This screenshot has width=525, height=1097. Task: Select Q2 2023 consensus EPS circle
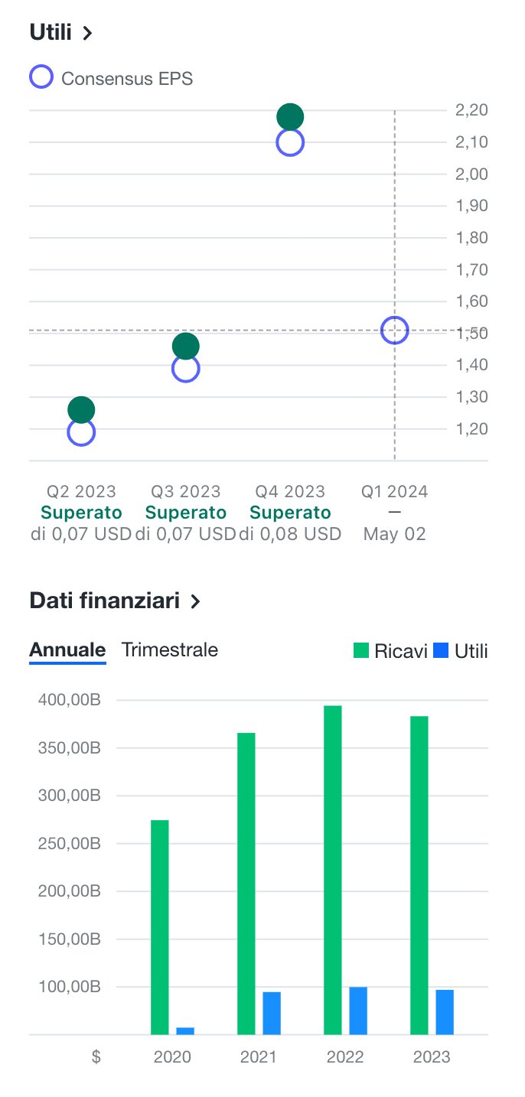pos(81,433)
